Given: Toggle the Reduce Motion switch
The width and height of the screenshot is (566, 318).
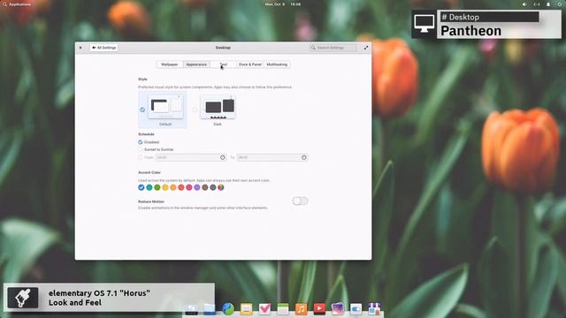Looking at the screenshot, I should pos(300,201).
